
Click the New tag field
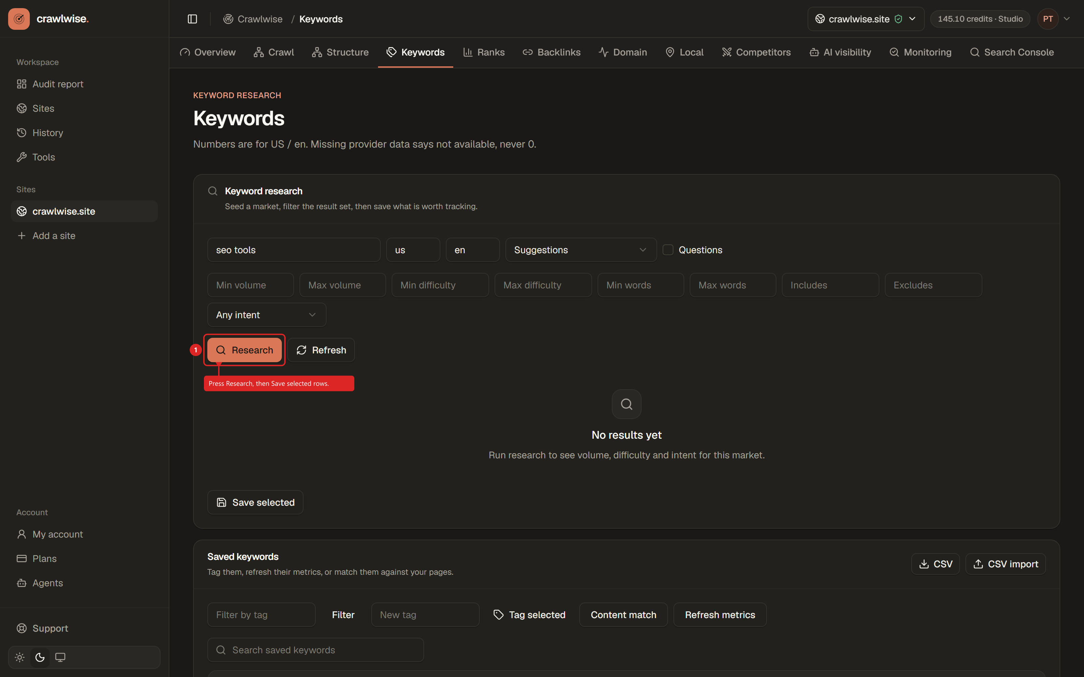coord(425,615)
